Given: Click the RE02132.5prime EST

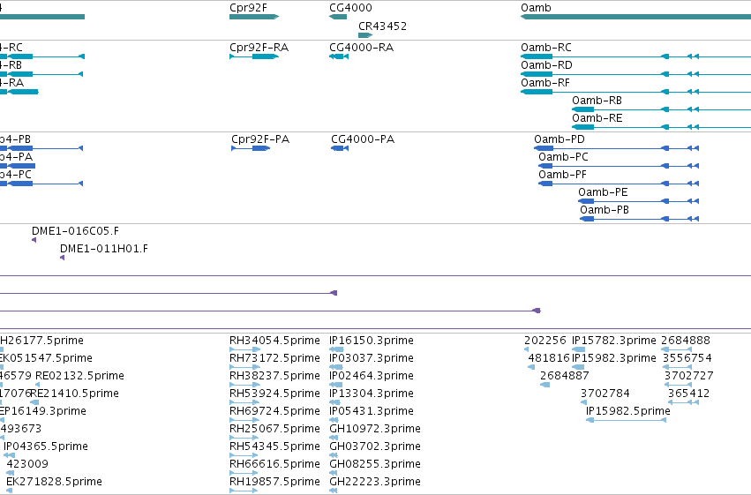Looking at the screenshot, I should [38, 385].
